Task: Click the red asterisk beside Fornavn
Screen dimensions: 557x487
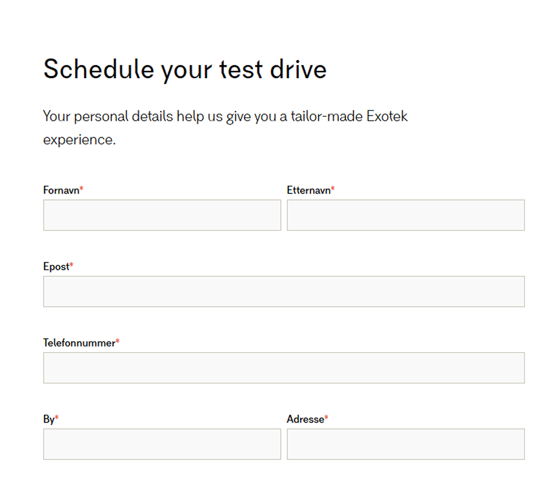Action: [82, 190]
